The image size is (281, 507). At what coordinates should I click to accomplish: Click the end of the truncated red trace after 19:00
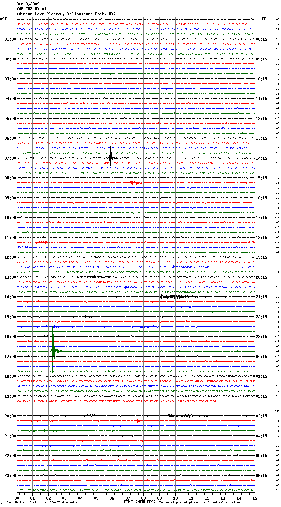tap(215, 401)
